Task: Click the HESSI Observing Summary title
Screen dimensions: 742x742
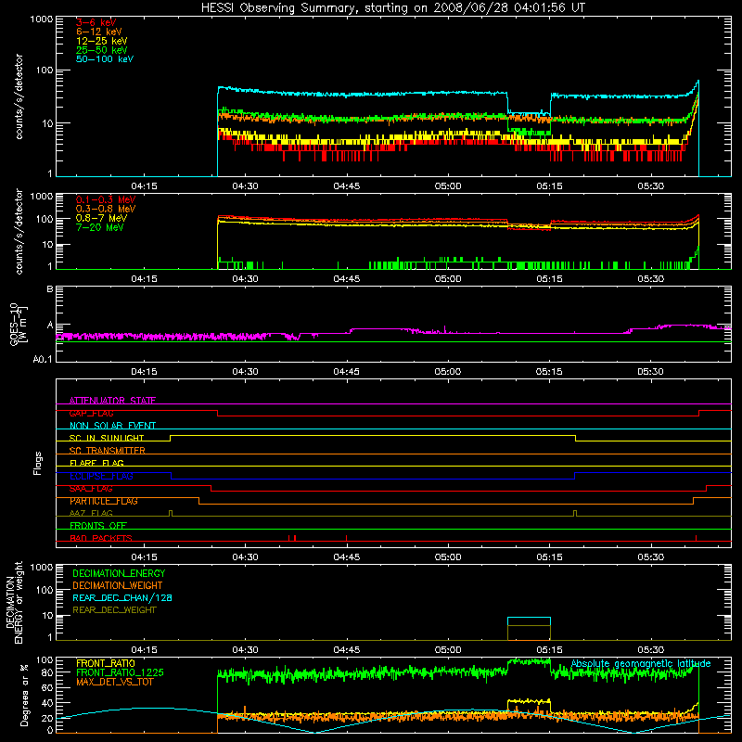Action: click(x=392, y=7)
